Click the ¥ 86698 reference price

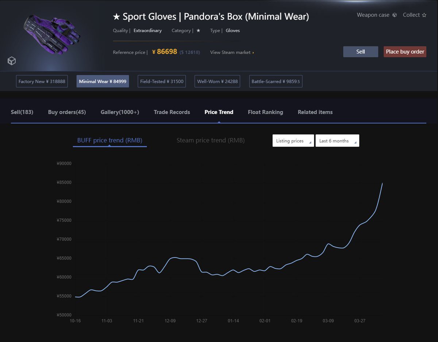(165, 52)
